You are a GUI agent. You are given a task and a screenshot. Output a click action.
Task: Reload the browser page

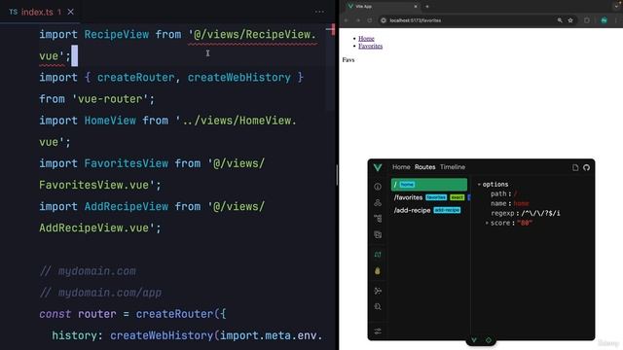[370, 20]
